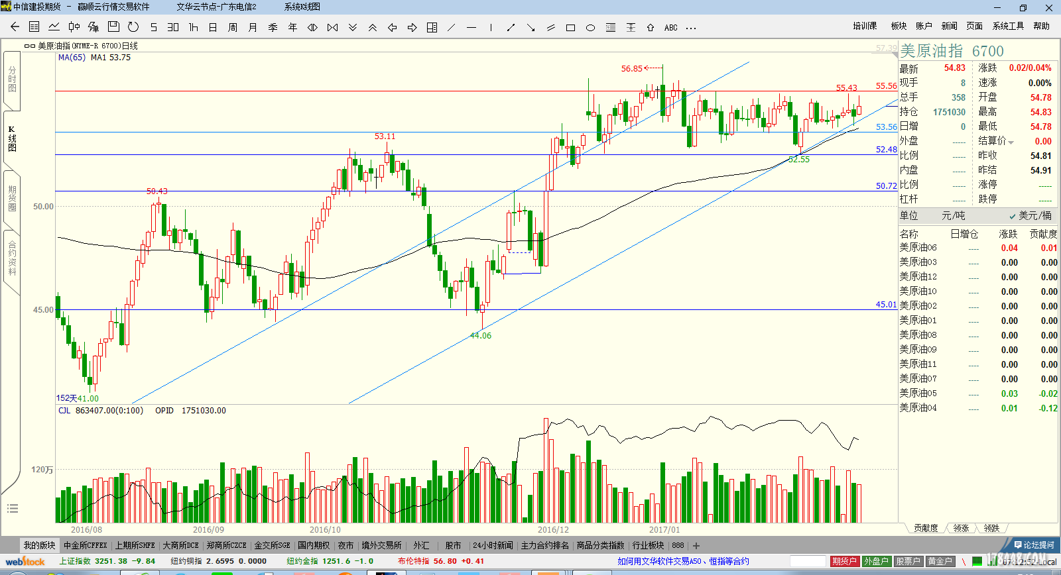Image resolution: width=1061 pixels, height=575 pixels.
Task: Open the 新闻 menu
Action: click(949, 26)
